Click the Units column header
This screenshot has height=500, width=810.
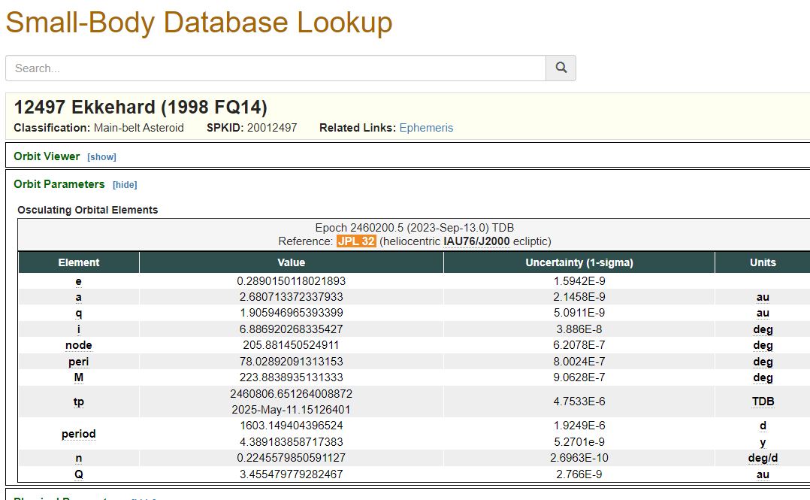click(762, 262)
